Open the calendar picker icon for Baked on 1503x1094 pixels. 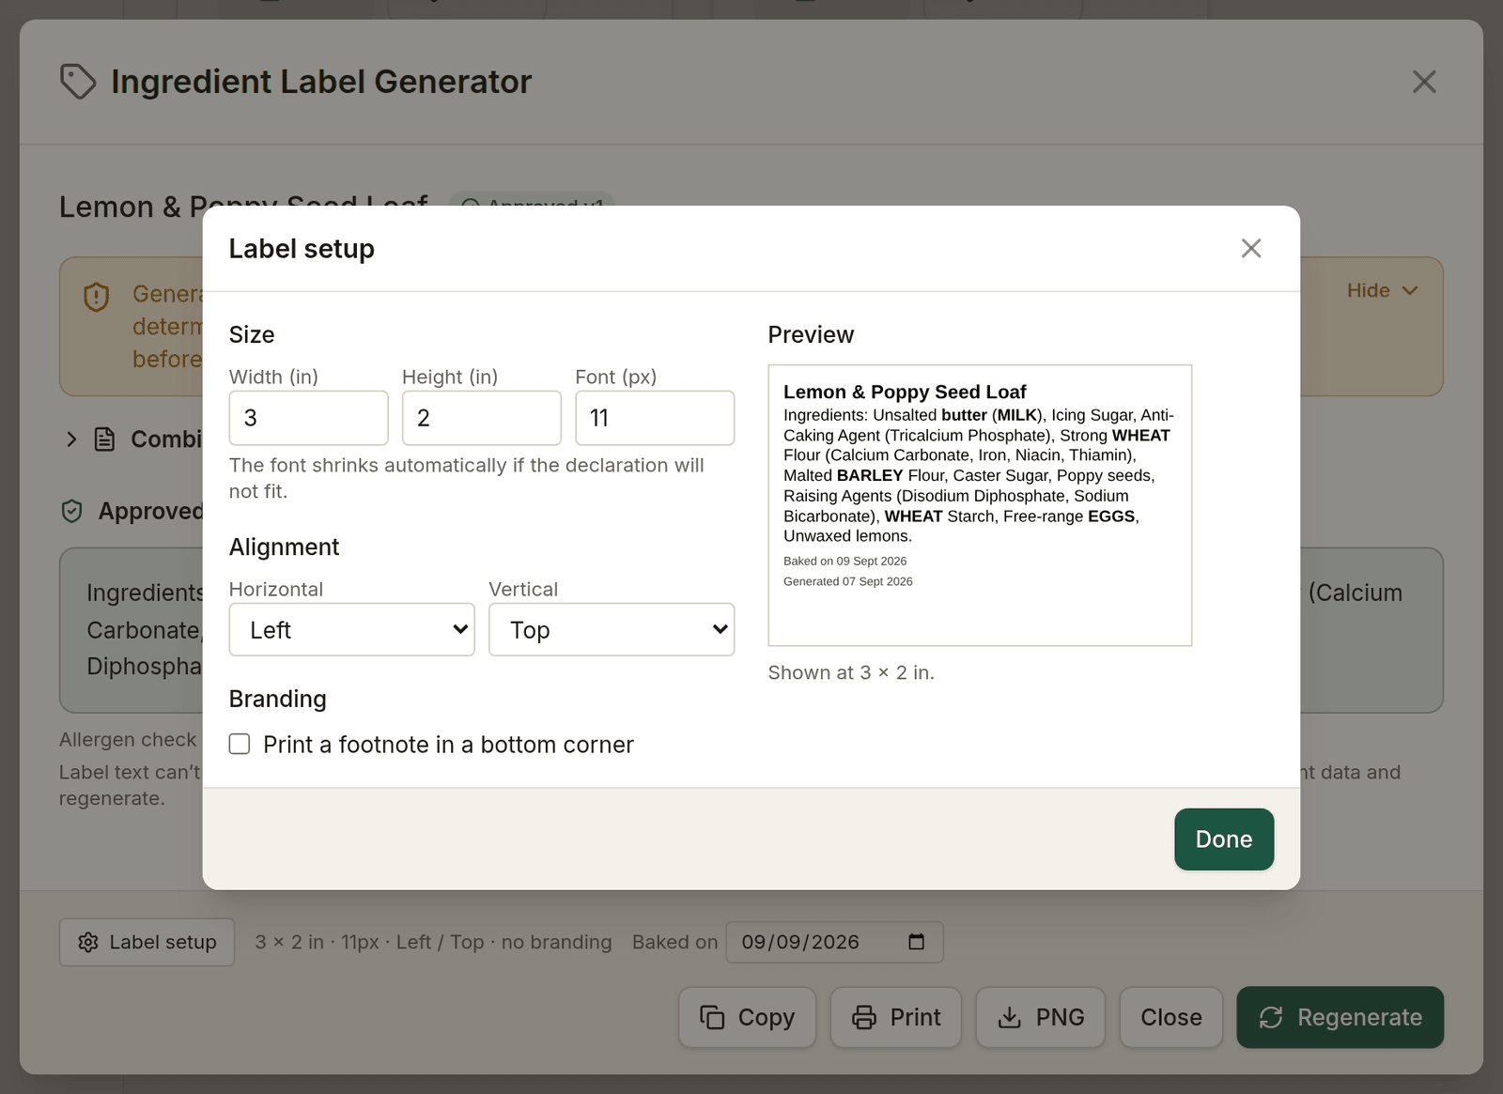pyautogui.click(x=917, y=942)
